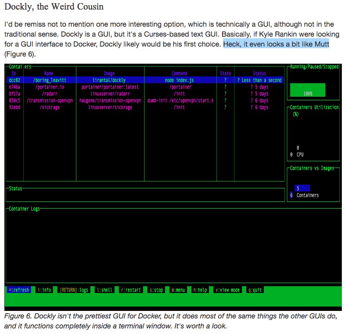Image resolution: width=347 pixels, height=334 pixels.
Task: Click the green 100% running bar
Action: [308, 90]
